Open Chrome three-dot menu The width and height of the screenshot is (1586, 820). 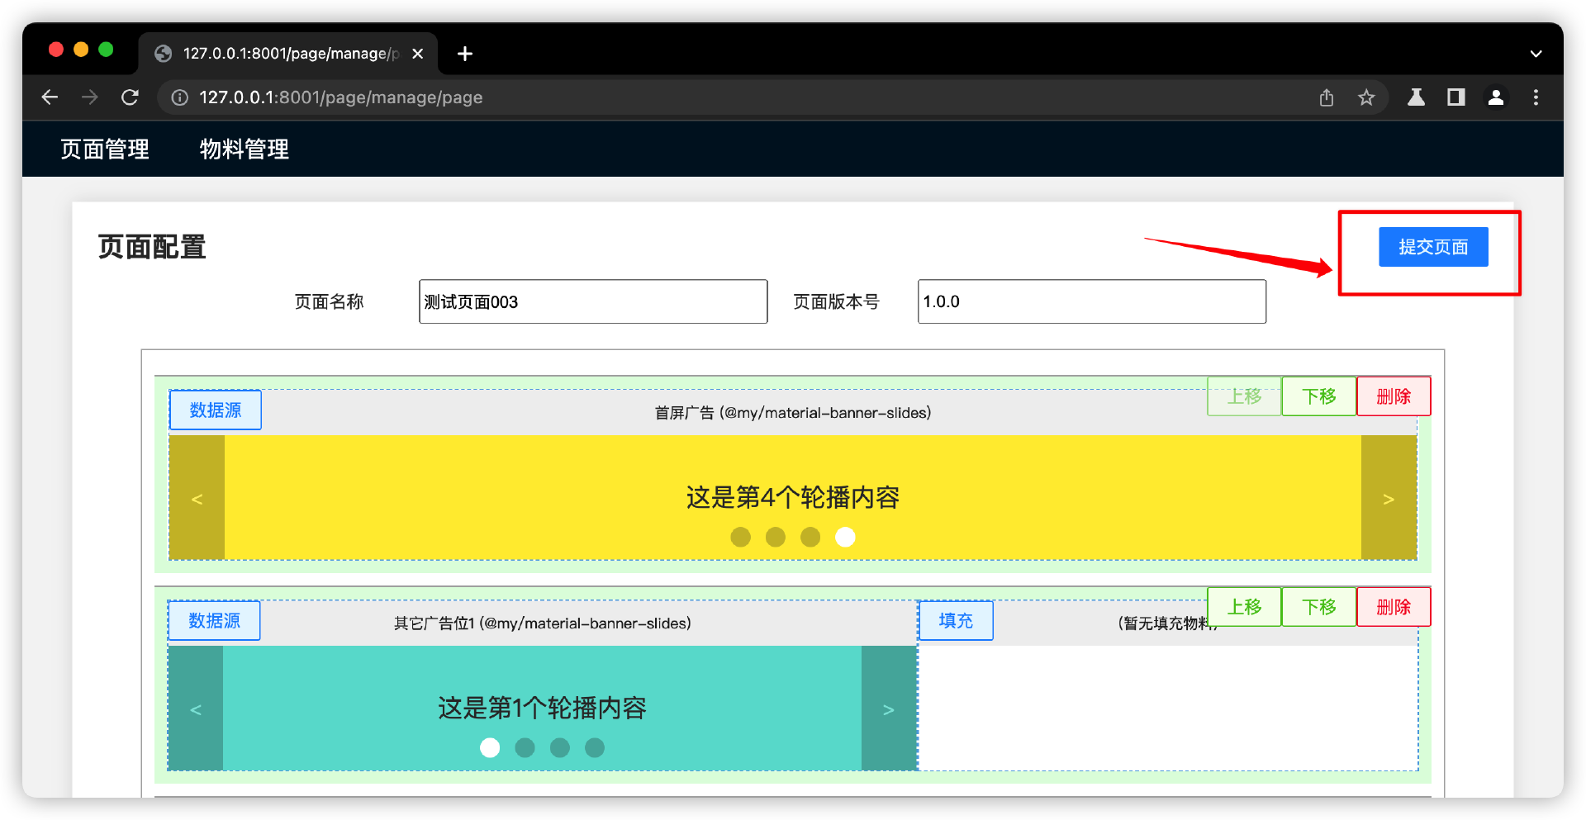pyautogui.click(x=1536, y=97)
